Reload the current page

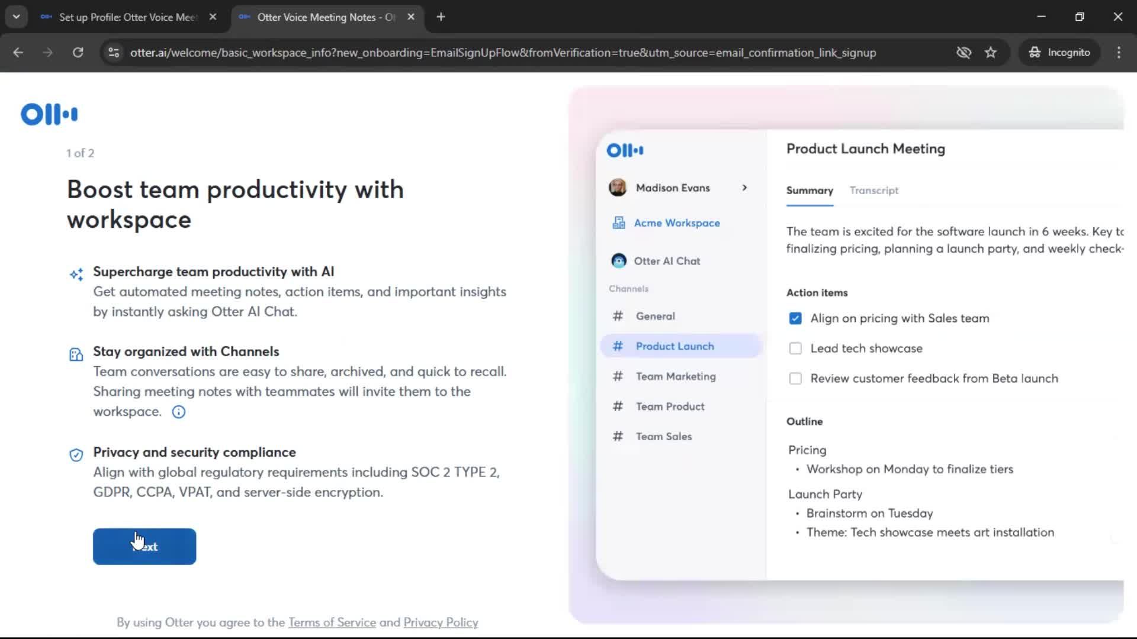coord(78,53)
